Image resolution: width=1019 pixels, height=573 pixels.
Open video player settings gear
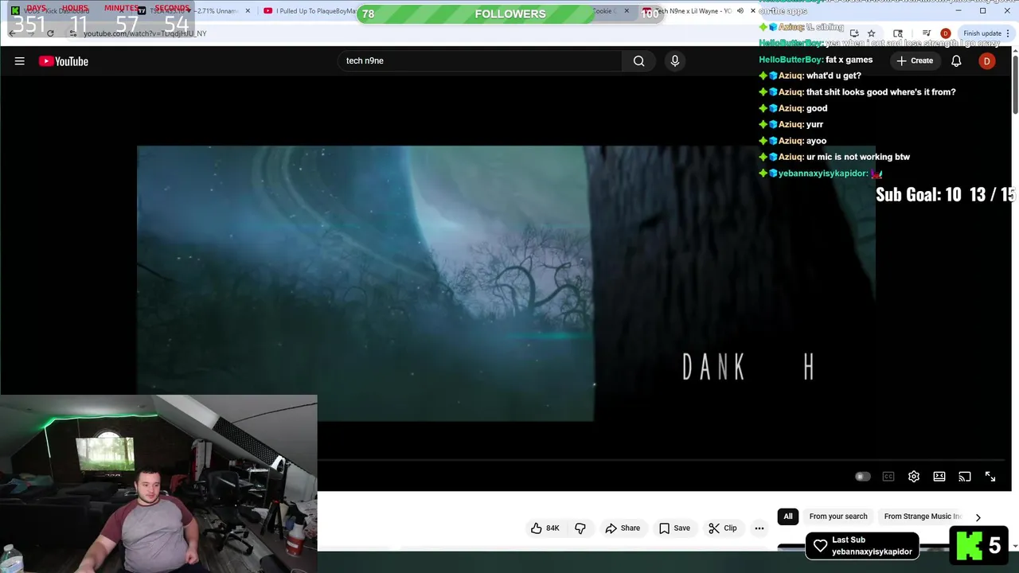point(914,477)
